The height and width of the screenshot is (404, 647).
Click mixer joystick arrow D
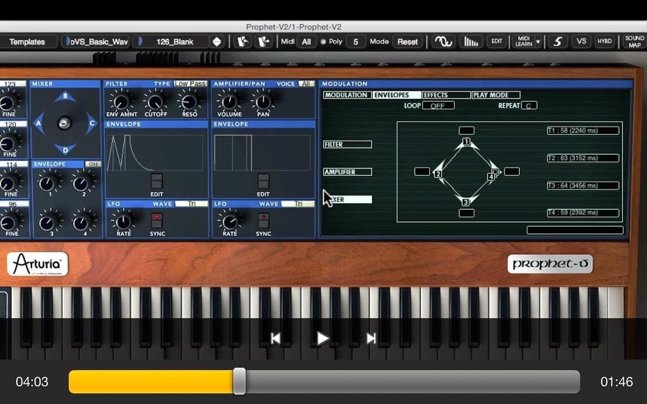click(x=65, y=149)
